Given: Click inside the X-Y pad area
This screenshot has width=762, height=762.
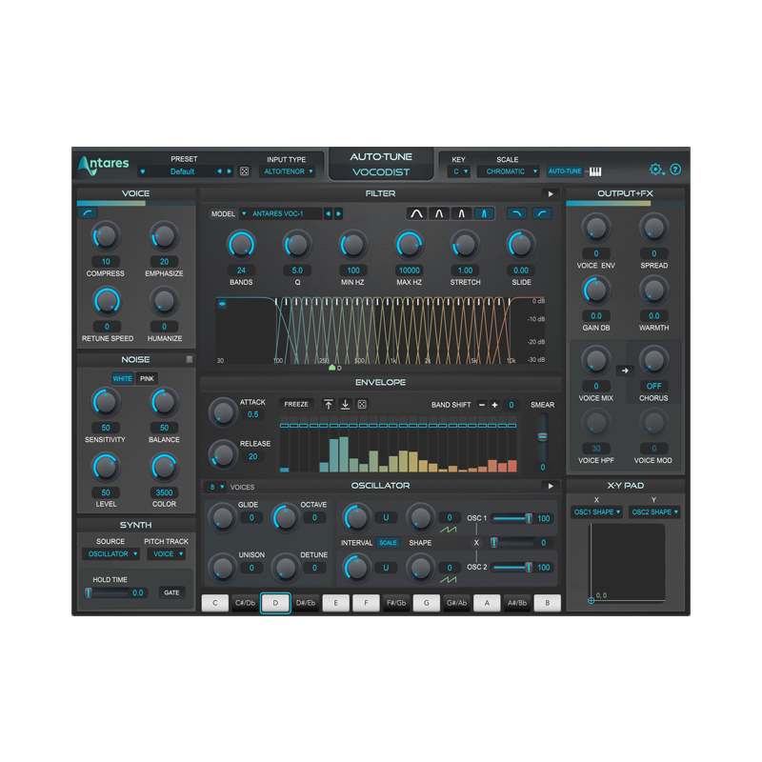Looking at the screenshot, I should pos(628,563).
